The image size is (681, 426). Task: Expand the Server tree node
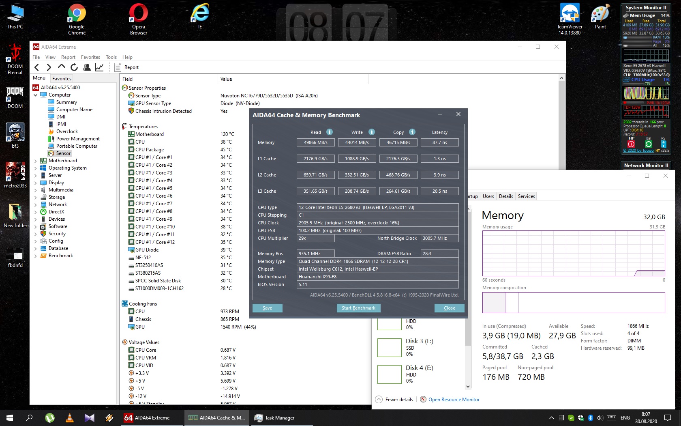click(35, 175)
